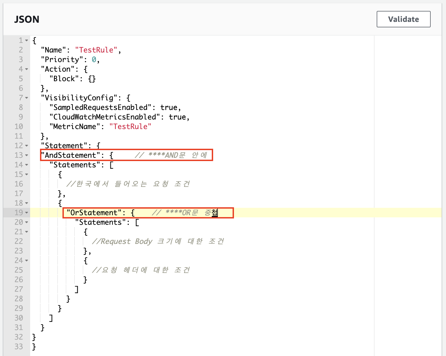Image resolution: width=446 pixels, height=356 pixels.
Task: Click the "Statements" key on line 20
Action: click(101, 222)
